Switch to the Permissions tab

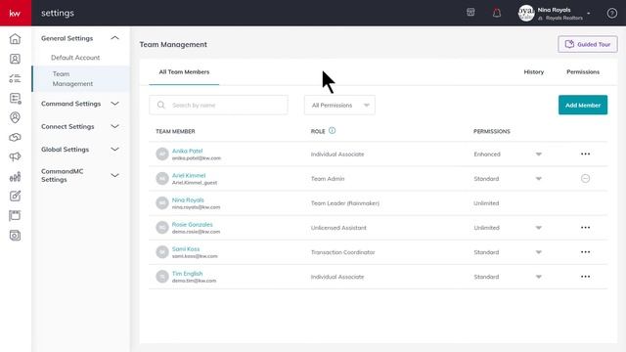coord(583,71)
